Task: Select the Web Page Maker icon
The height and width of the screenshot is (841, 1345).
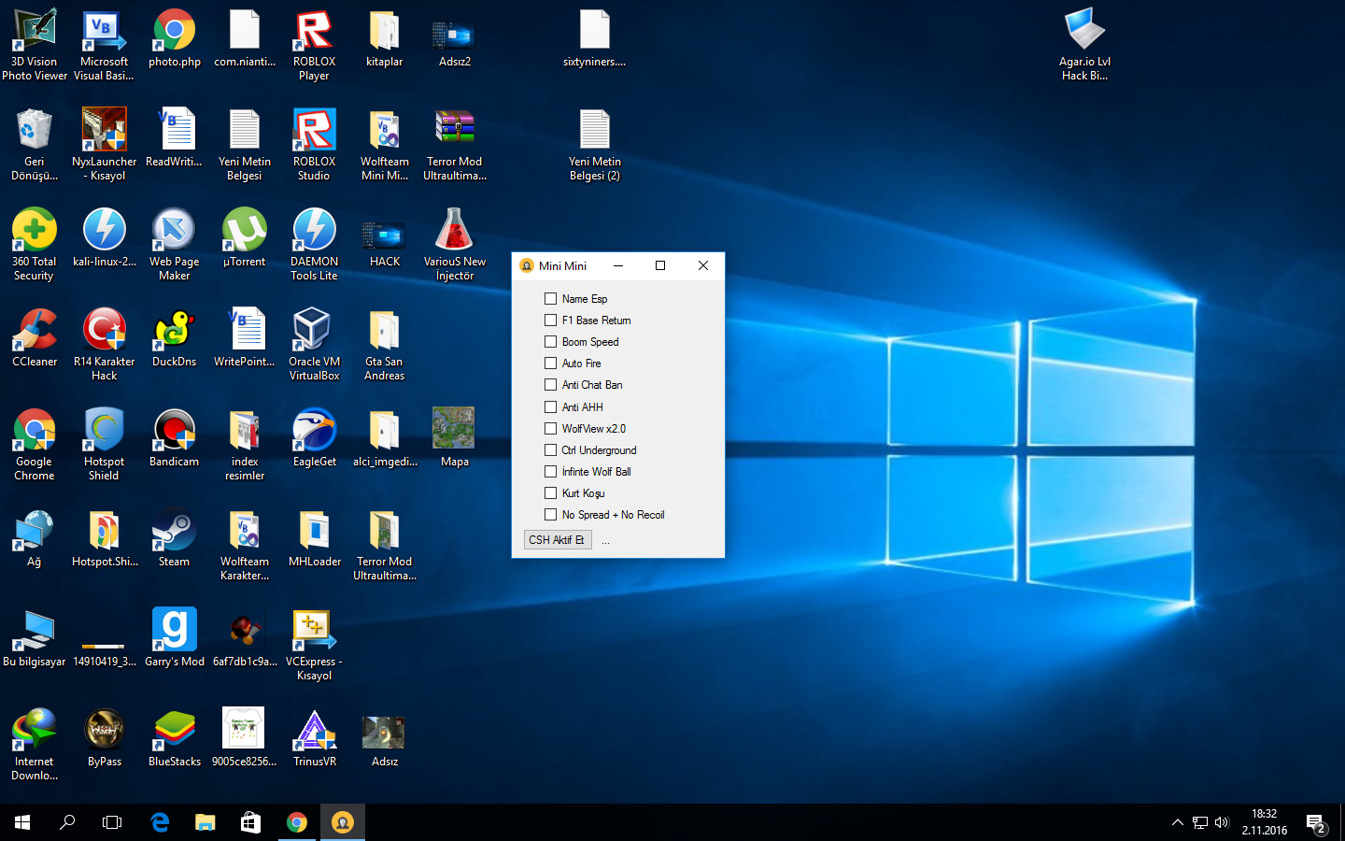Action: click(x=175, y=245)
